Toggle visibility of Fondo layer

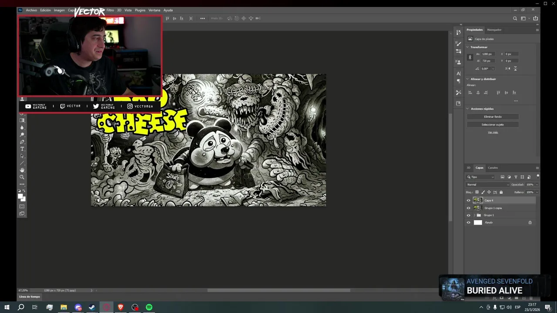point(469,223)
